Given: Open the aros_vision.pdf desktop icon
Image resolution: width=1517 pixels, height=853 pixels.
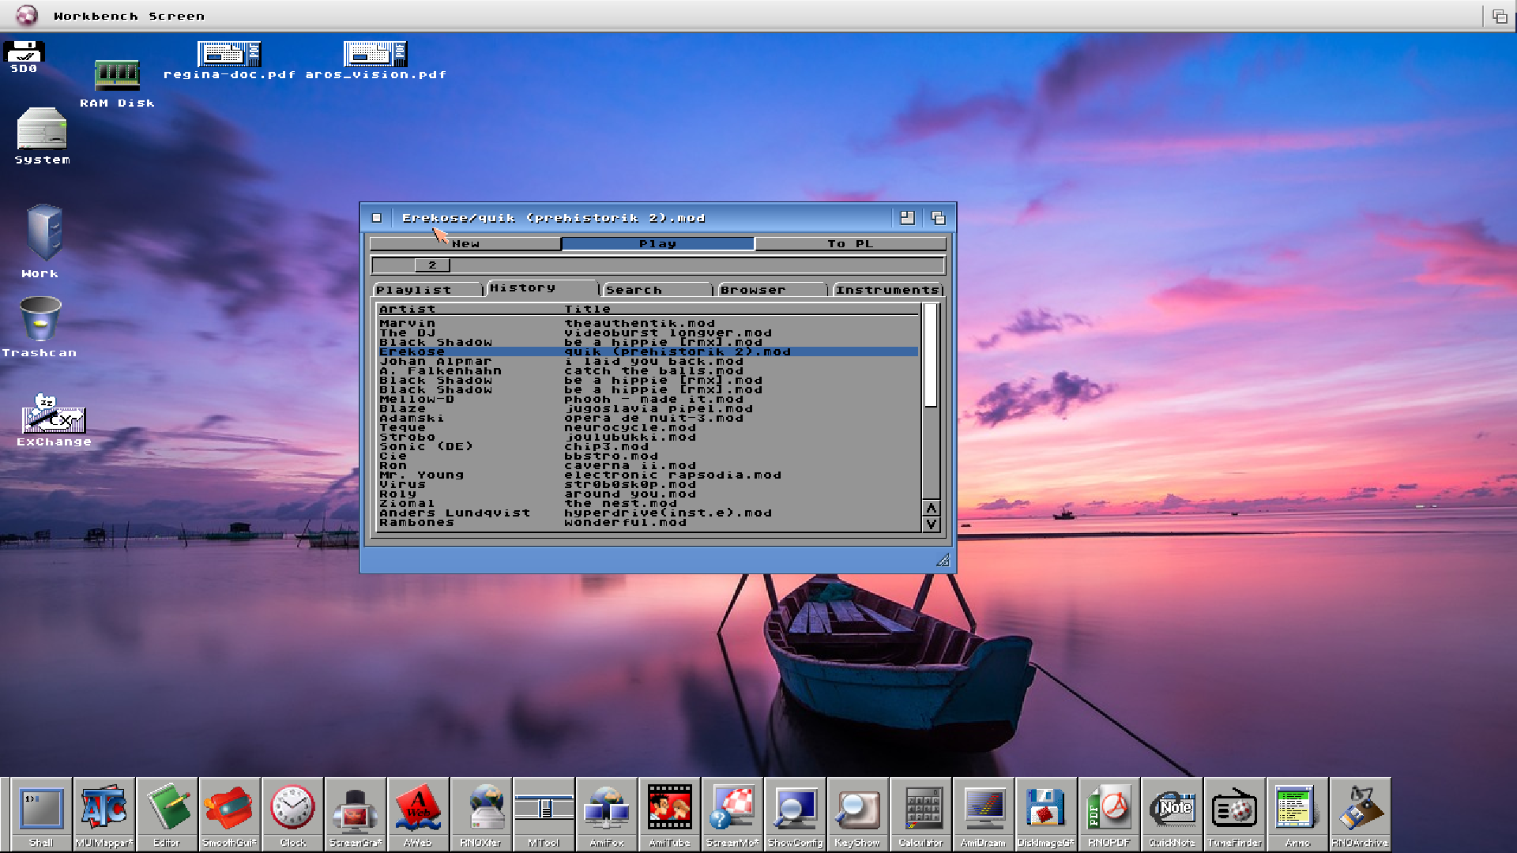Looking at the screenshot, I should tap(374, 54).
